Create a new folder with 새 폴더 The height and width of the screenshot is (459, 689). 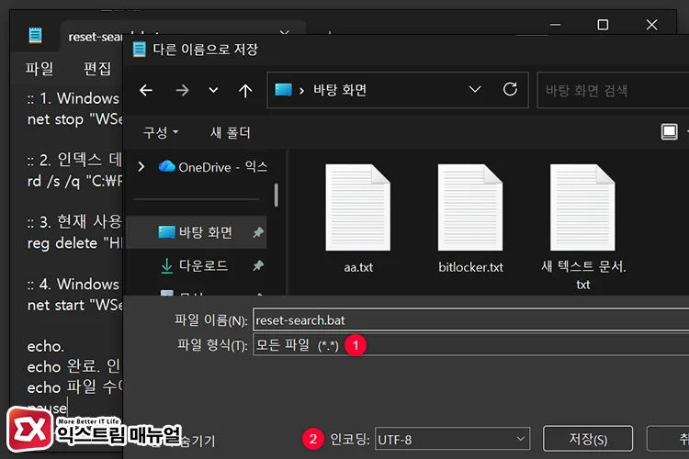[x=231, y=132]
